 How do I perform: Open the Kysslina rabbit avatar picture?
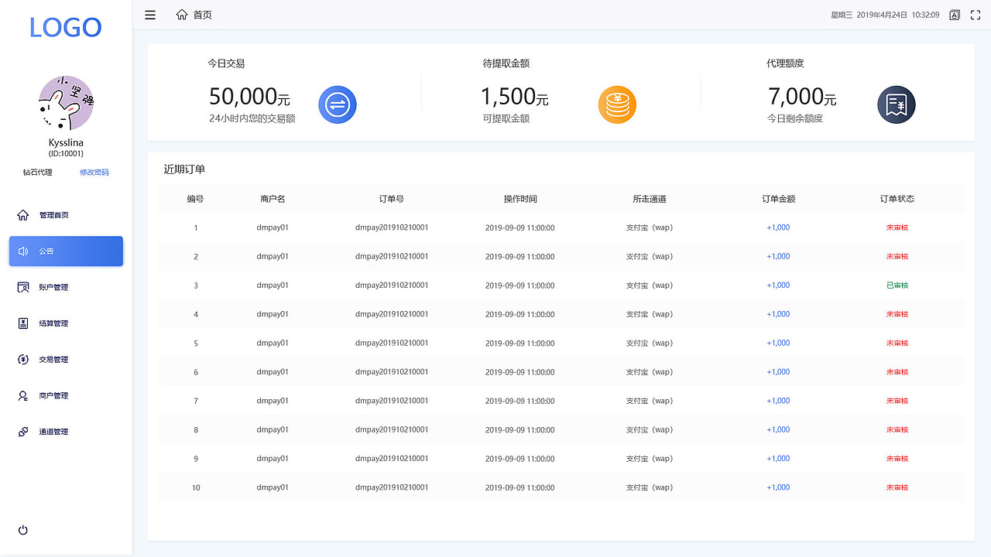tap(66, 103)
